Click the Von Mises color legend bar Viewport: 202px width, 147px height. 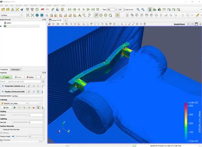point(186,122)
